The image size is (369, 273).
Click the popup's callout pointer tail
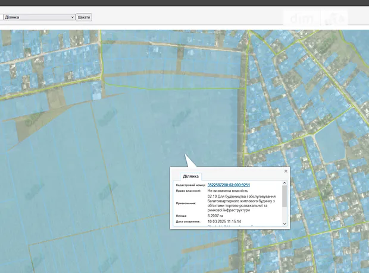(x=190, y=162)
